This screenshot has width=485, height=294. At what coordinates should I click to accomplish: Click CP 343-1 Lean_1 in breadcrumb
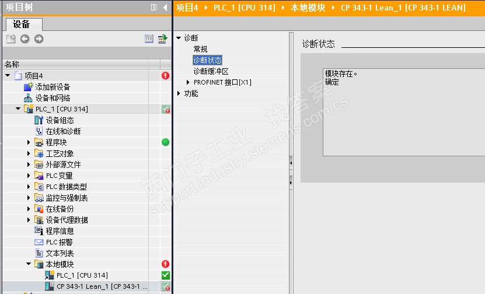click(403, 8)
